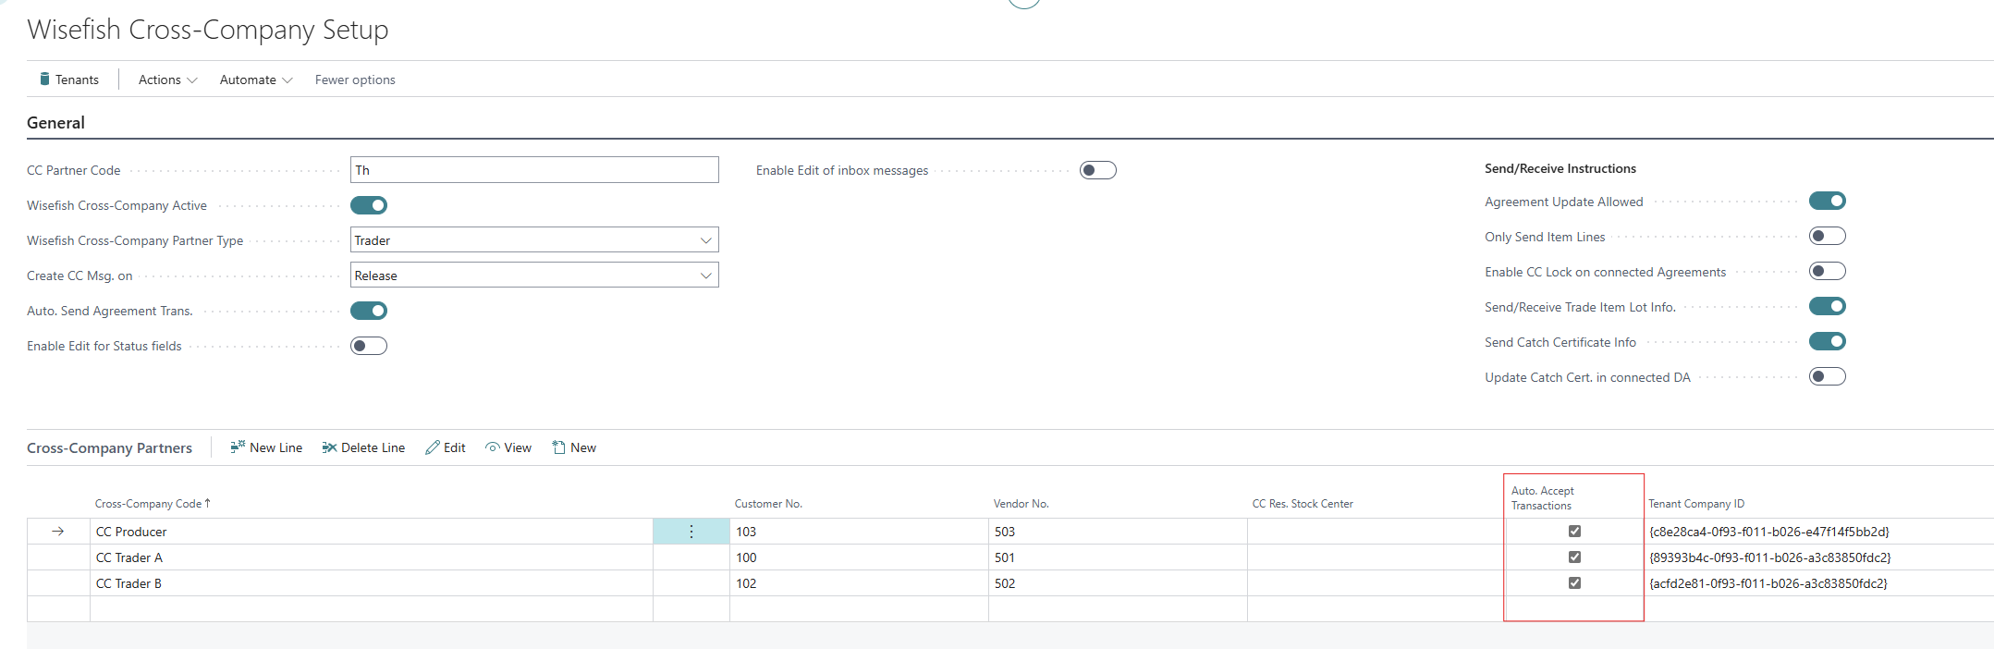Select the CC Trader A cell
This screenshot has height=649, width=1994.
371,557
